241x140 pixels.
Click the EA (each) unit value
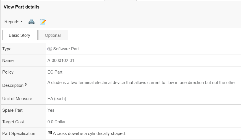pos(57,99)
